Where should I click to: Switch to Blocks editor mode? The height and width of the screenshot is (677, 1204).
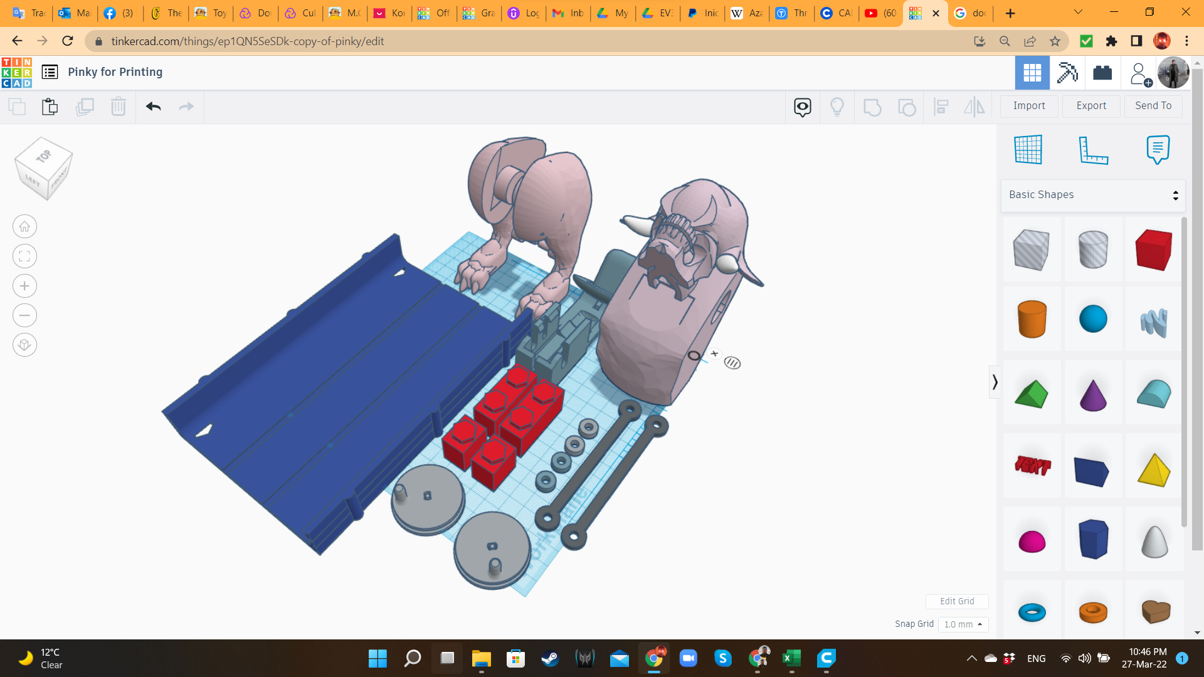coord(1067,73)
